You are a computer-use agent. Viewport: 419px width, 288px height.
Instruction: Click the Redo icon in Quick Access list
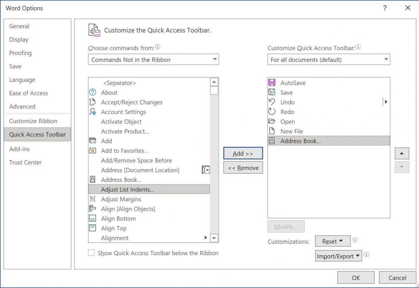pyautogui.click(x=272, y=112)
